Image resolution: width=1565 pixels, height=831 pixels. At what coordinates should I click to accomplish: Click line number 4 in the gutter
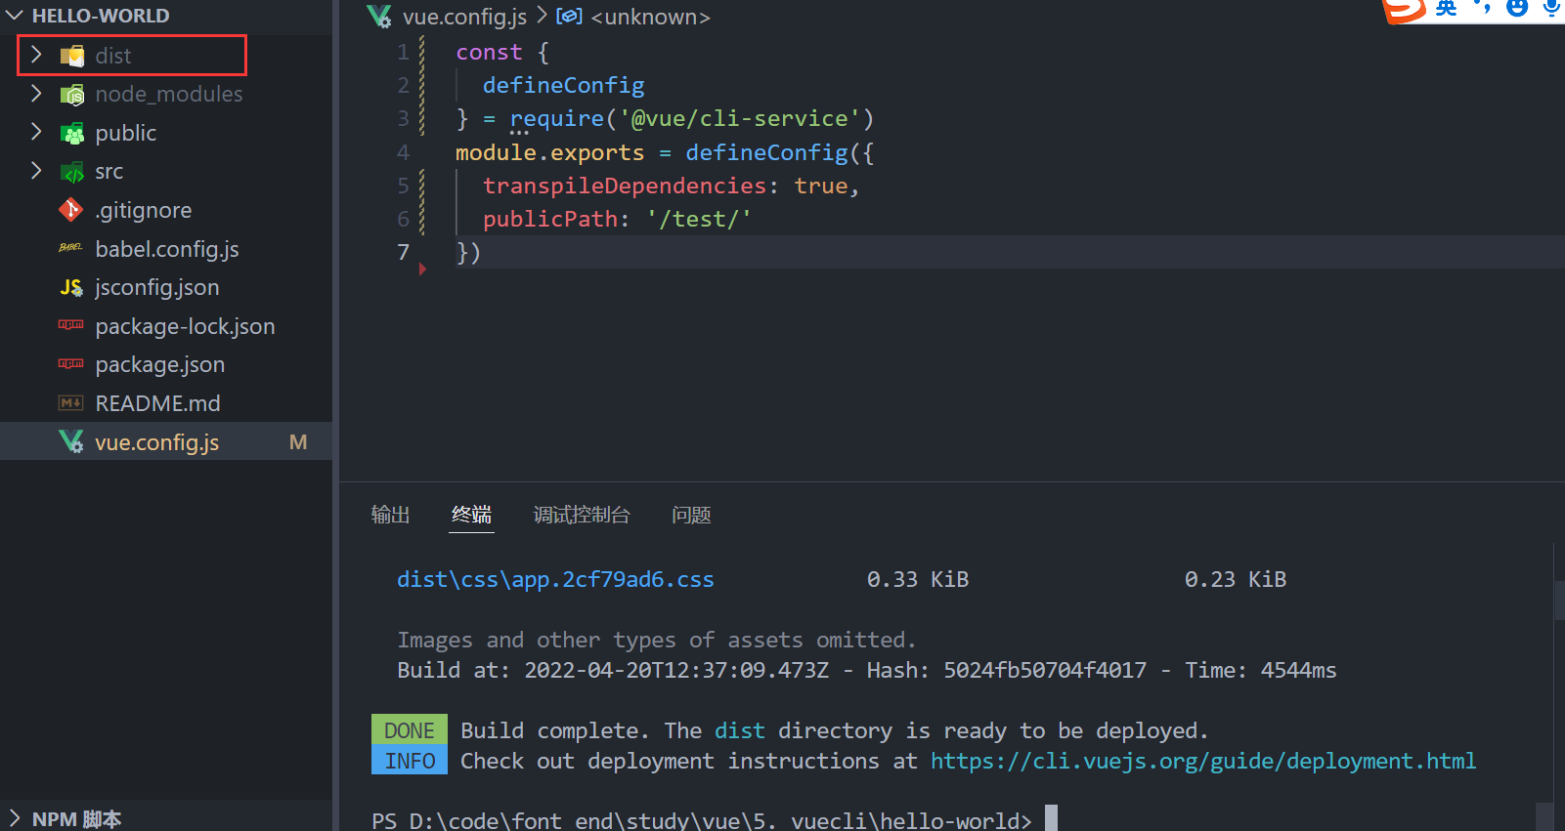(x=403, y=152)
